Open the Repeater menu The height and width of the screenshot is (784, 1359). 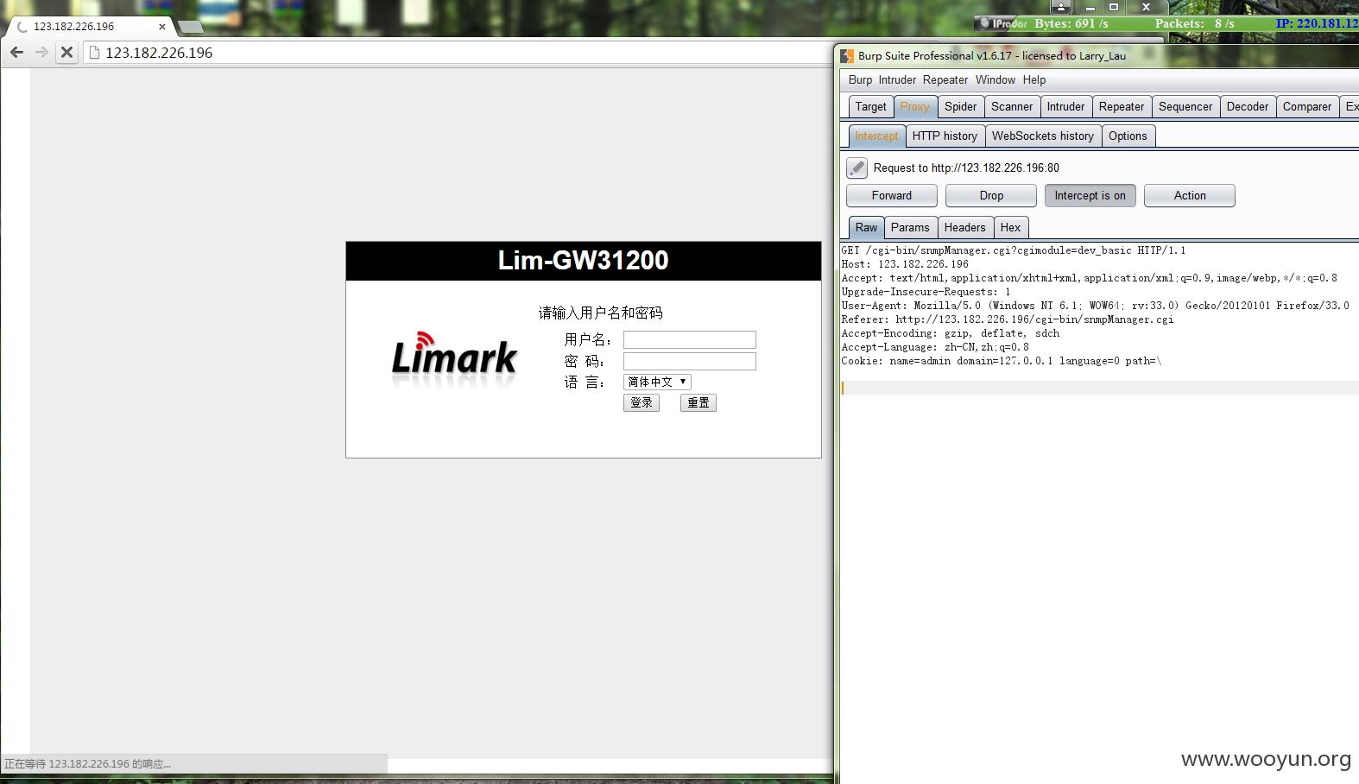[x=945, y=79]
